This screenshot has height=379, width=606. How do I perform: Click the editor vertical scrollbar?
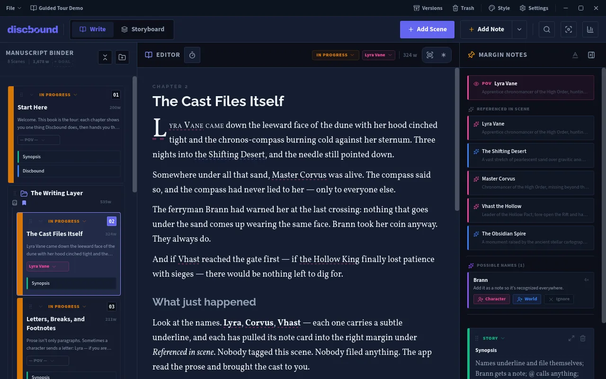click(x=457, y=140)
